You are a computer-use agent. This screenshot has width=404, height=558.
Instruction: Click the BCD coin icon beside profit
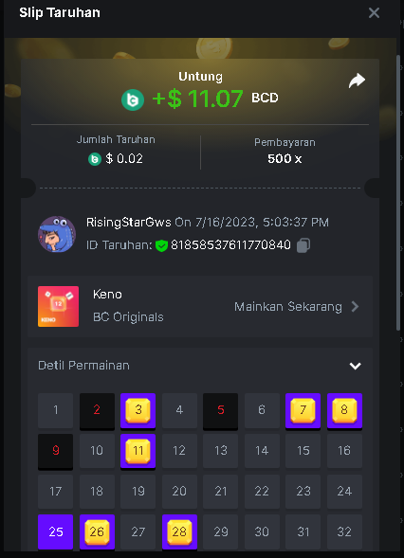click(133, 99)
